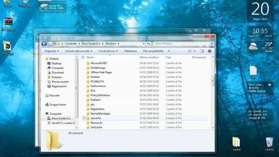Select Disco locale (C:) in navigation pane

click(61, 118)
